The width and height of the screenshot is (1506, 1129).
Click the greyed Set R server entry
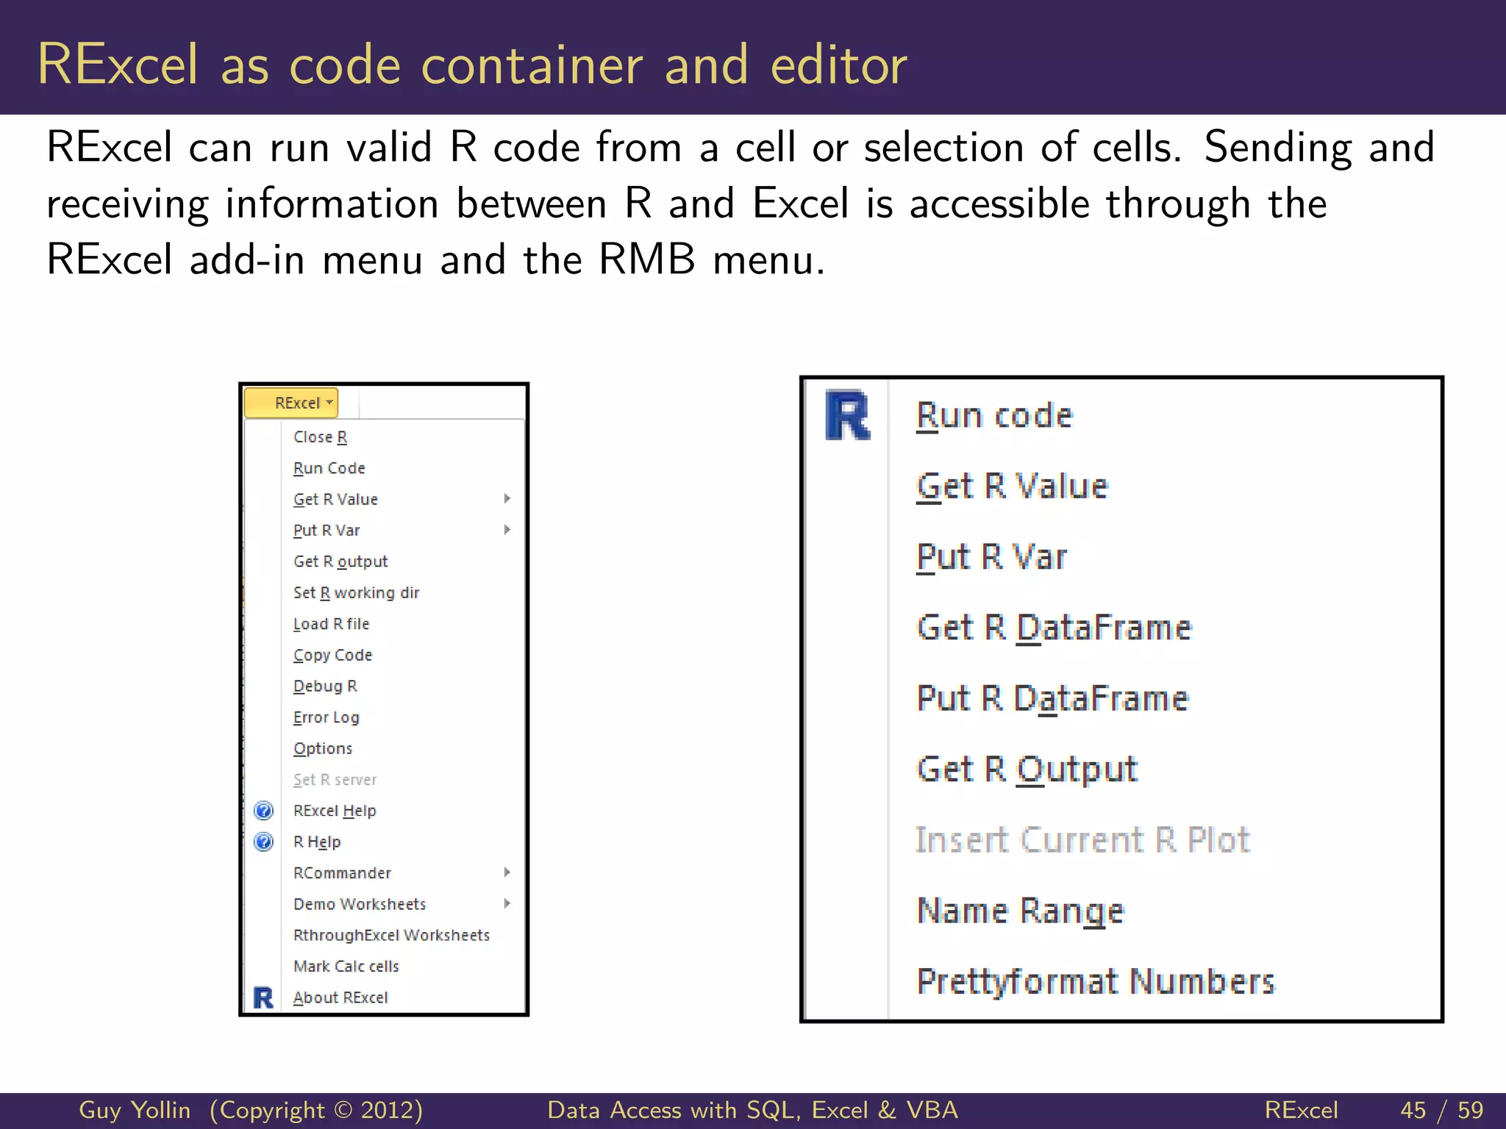[335, 779]
